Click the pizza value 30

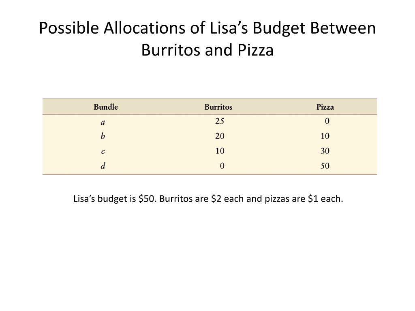[x=325, y=151]
